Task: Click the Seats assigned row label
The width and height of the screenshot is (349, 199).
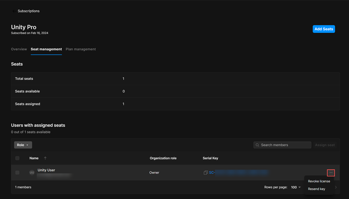Action: pyautogui.click(x=28, y=104)
